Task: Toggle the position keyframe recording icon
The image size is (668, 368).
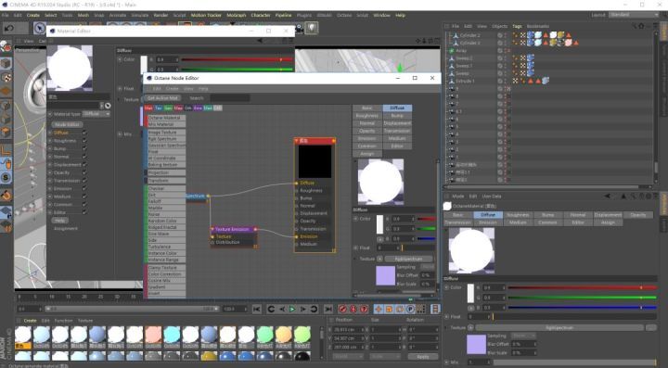Action: click(378, 310)
